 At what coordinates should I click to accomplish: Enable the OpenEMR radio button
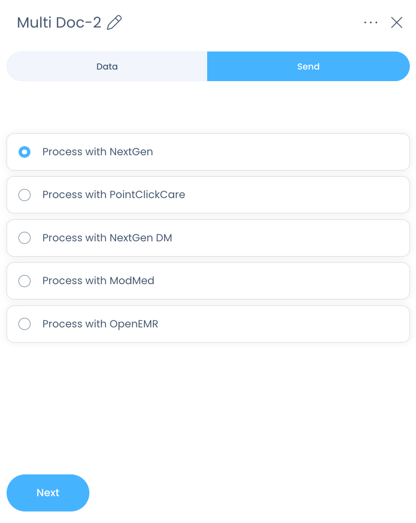point(25,324)
